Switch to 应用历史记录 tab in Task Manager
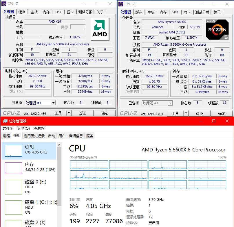The height and width of the screenshot is (227, 234). pyautogui.click(x=34, y=136)
